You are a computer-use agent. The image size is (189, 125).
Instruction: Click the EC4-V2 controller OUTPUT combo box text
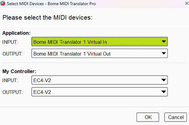tap(42, 92)
